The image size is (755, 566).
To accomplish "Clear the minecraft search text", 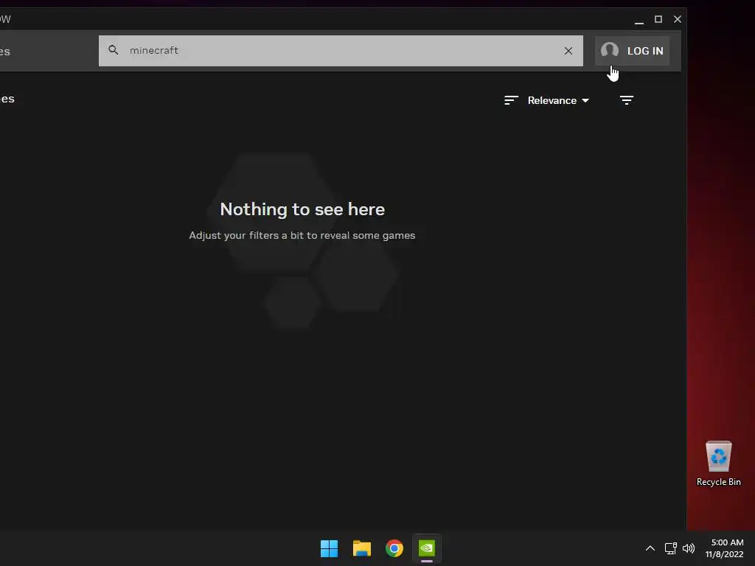I will point(568,51).
